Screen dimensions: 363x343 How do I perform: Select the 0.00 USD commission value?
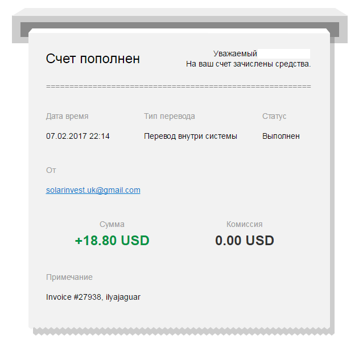245,241
